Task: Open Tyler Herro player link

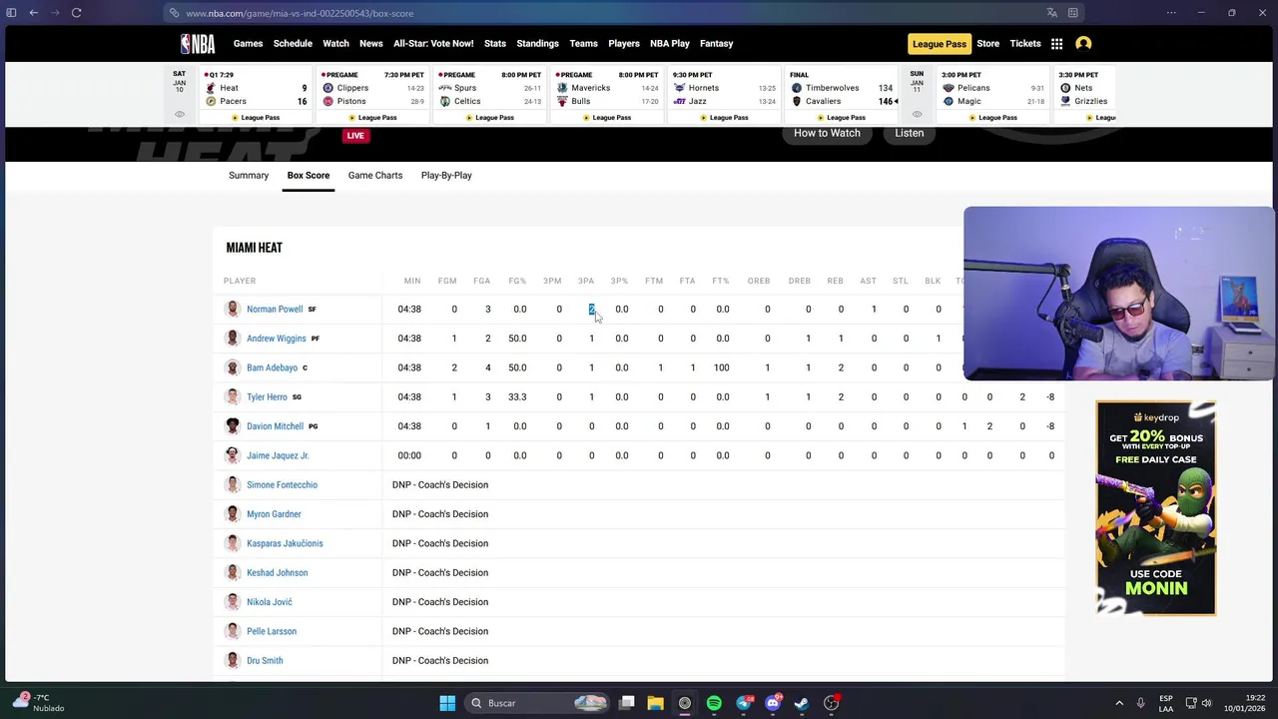Action: (x=267, y=397)
